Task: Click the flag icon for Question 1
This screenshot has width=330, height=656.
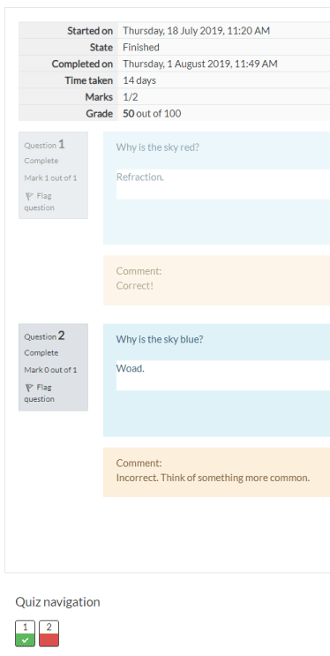Action: (29, 196)
